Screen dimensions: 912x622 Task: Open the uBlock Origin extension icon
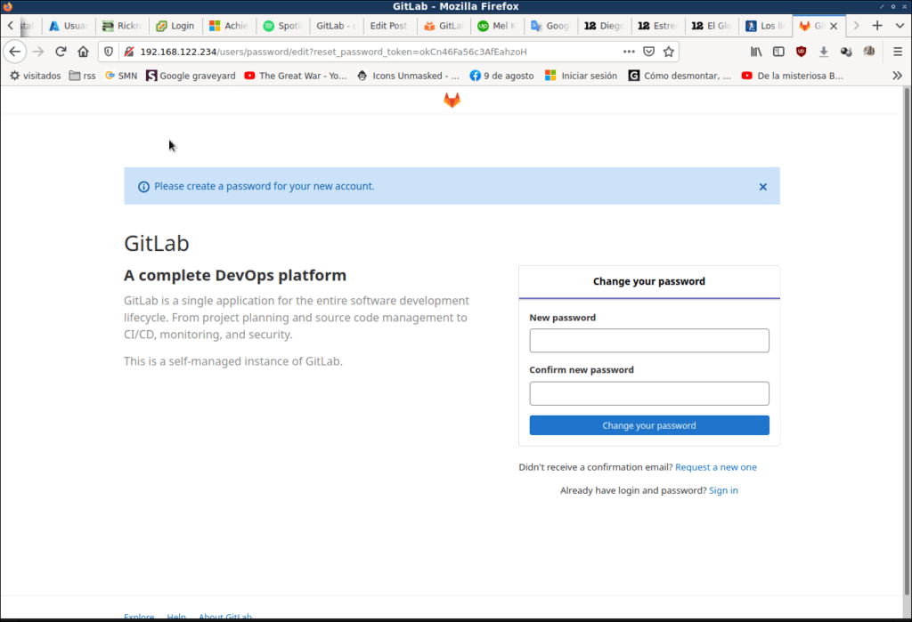(801, 52)
